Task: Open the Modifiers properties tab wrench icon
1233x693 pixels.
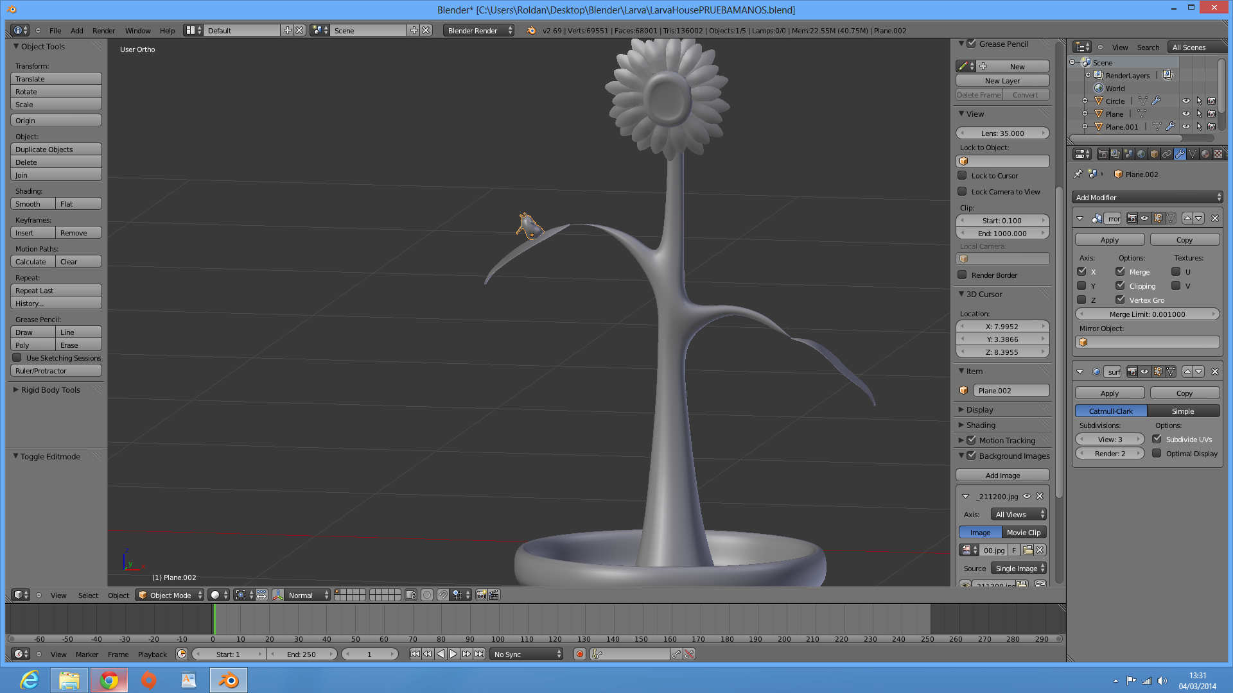Action: coord(1180,154)
